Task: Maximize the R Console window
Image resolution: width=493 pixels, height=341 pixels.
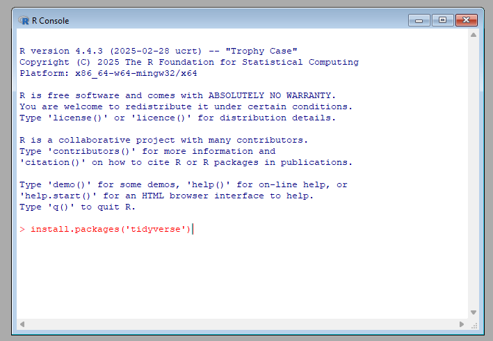Action: pyautogui.click(x=442, y=20)
